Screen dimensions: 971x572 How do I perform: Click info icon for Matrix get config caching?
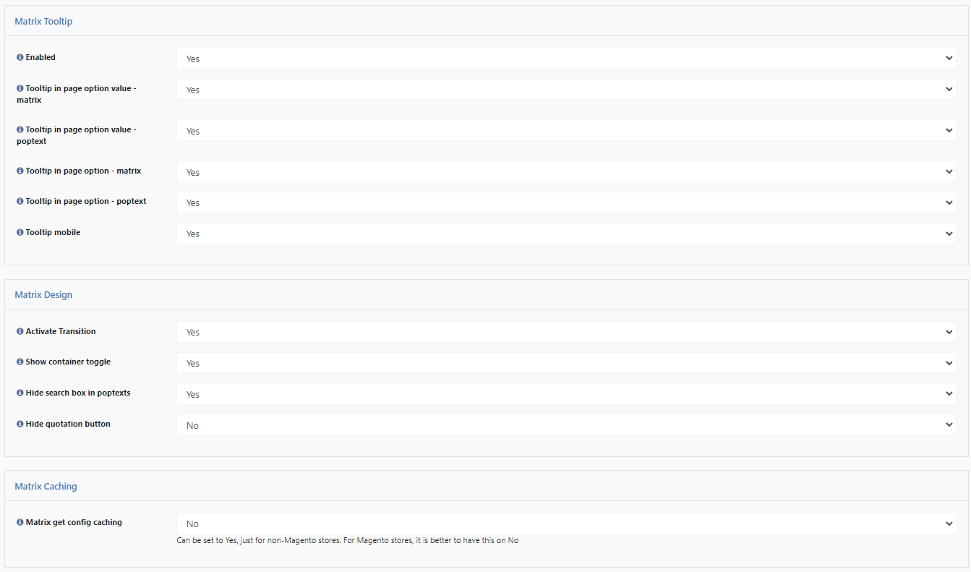tap(20, 522)
